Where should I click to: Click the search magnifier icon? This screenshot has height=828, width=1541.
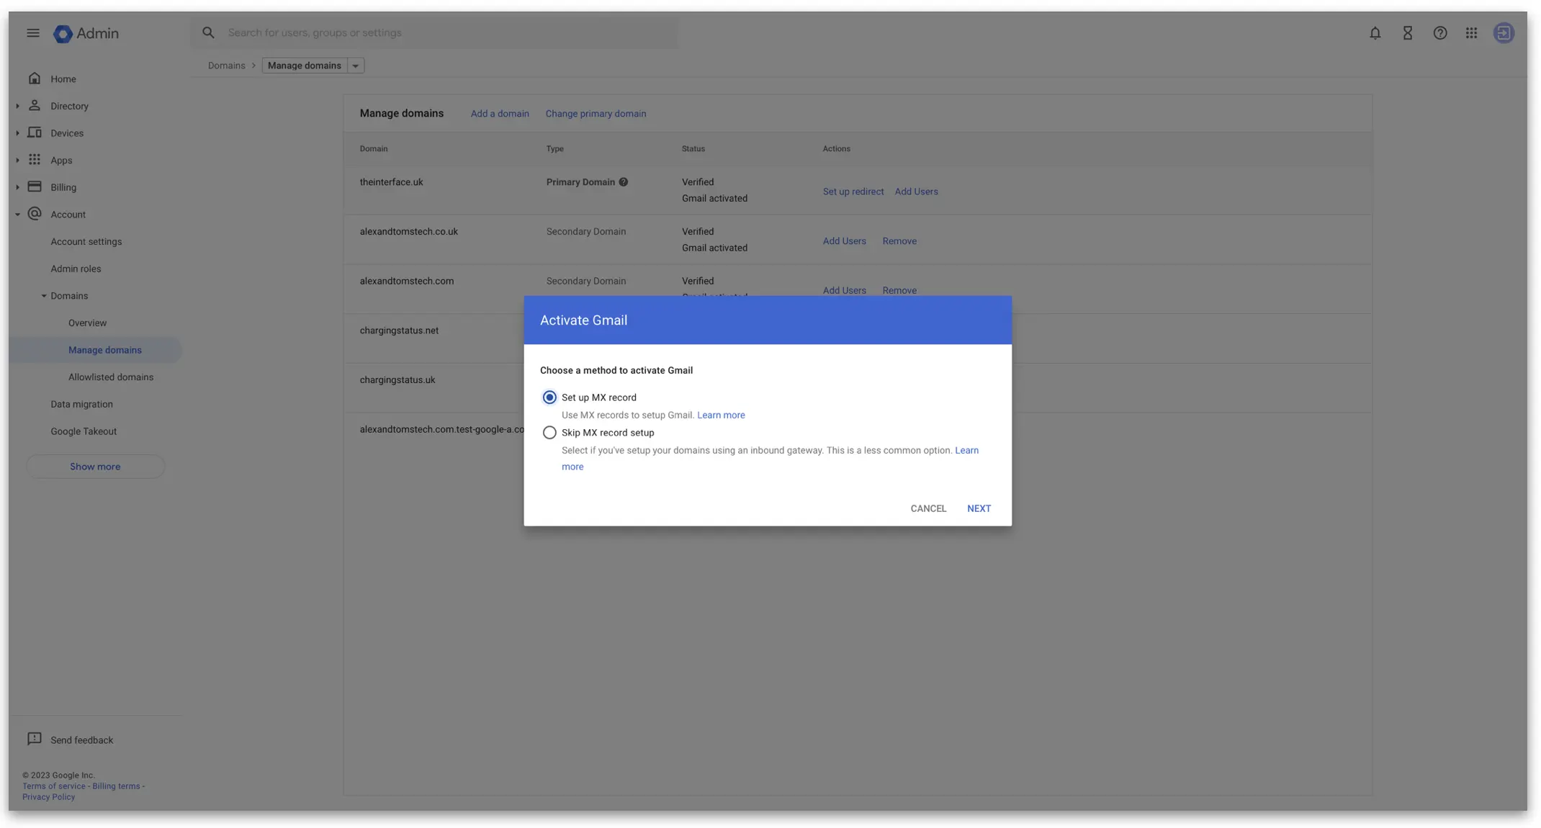click(208, 33)
